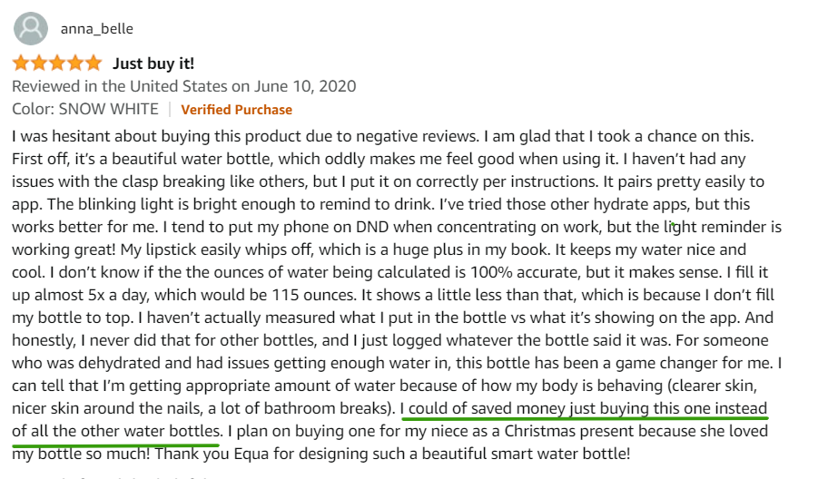The width and height of the screenshot is (828, 479).
Task: Click the Color: SNOW WHITE variant text
Action: (85, 109)
